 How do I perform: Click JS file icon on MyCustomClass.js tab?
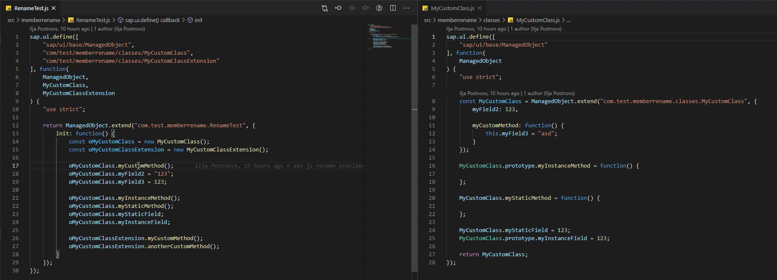coord(425,8)
